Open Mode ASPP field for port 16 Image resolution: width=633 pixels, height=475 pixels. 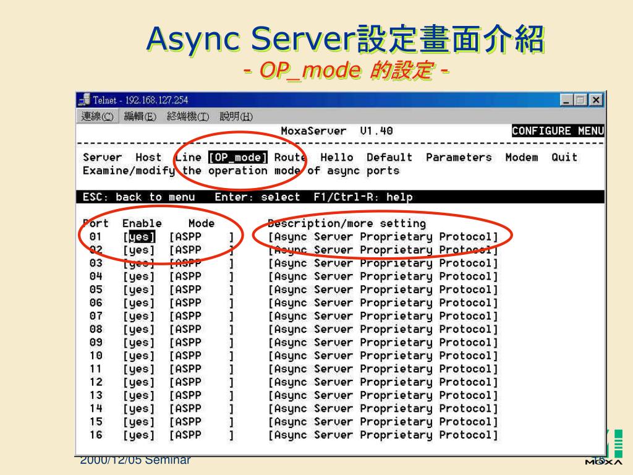[202, 435]
